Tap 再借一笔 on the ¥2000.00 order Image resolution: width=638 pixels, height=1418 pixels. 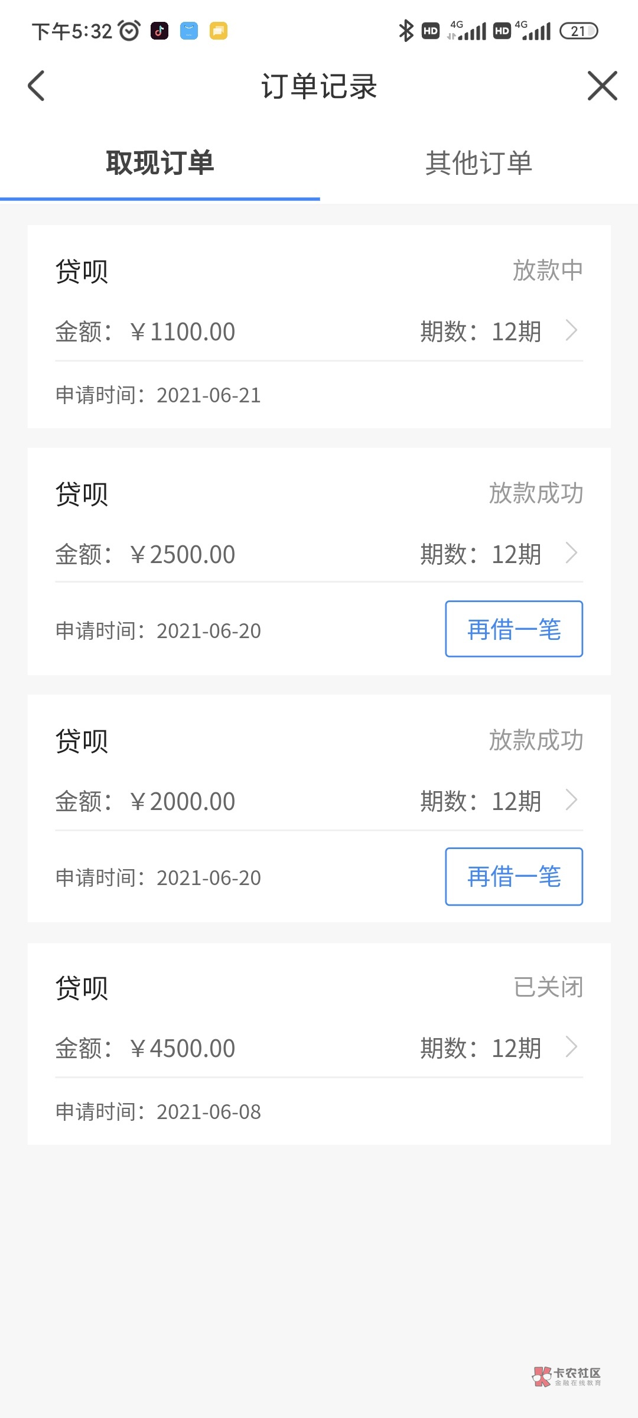(513, 876)
